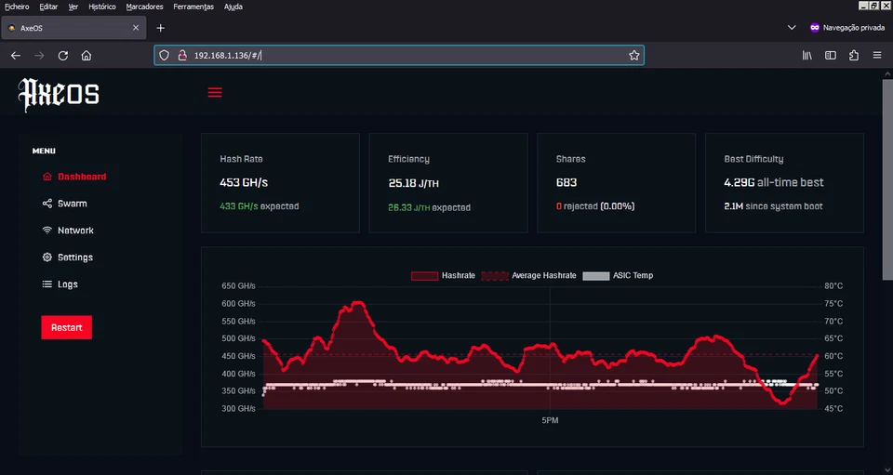The width and height of the screenshot is (893, 475).
Task: Click the 4.29G all-time best text
Action: (x=773, y=182)
